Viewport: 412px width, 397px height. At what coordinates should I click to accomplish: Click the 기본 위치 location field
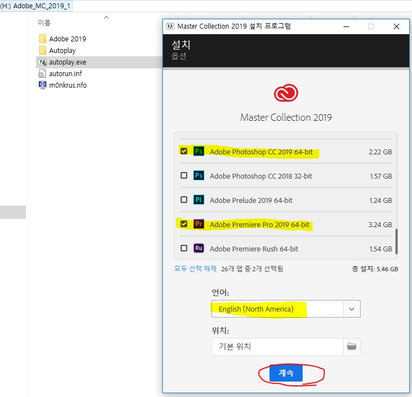277,347
